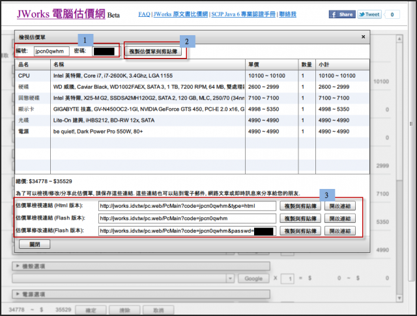Screen dimensions: 417x316
Task: Sort by the 小計 column header
Action: (343, 65)
